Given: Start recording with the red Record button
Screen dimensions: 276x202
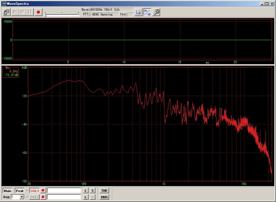Looking at the screenshot, I should click(38, 12).
